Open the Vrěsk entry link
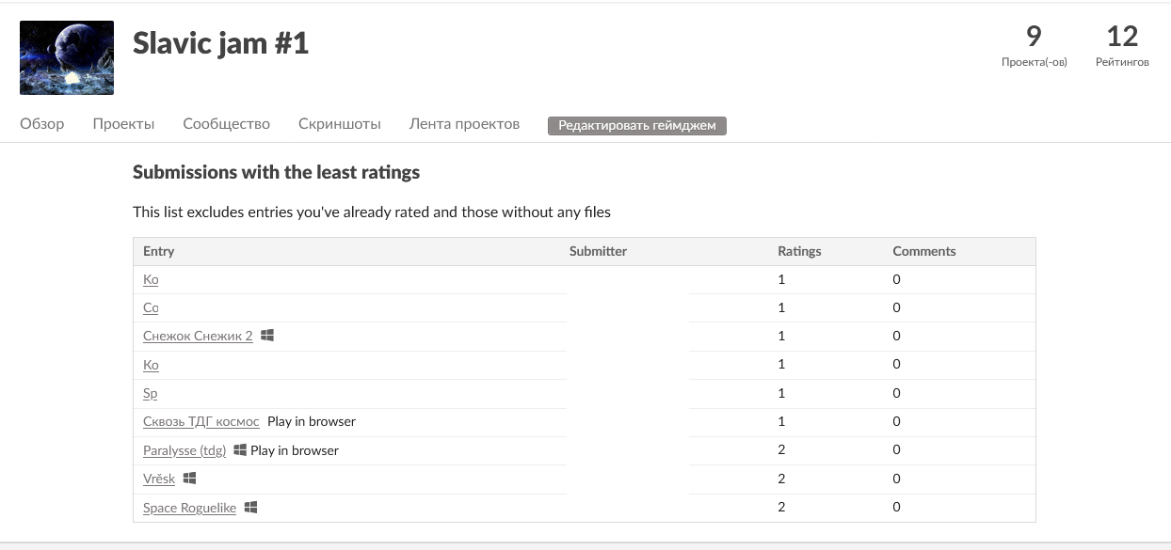 click(x=158, y=479)
